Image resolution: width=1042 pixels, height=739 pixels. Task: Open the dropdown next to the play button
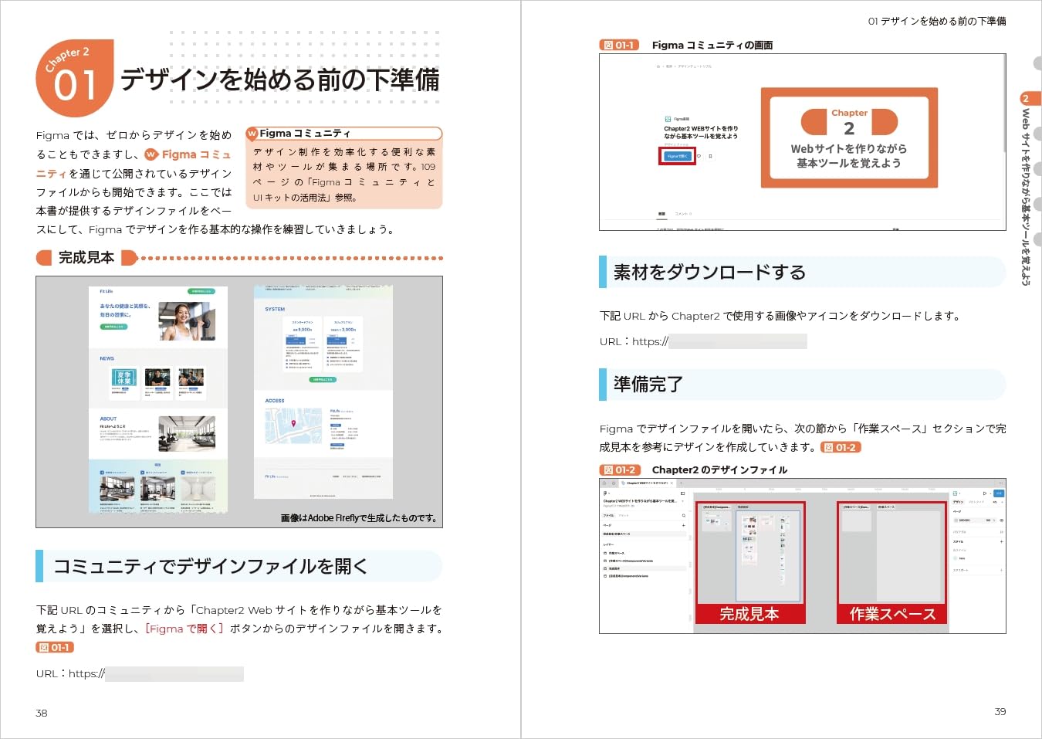coord(990,493)
